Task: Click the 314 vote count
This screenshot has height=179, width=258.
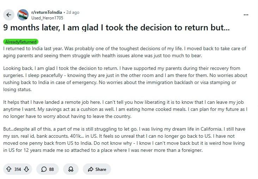Action: click(x=18, y=169)
